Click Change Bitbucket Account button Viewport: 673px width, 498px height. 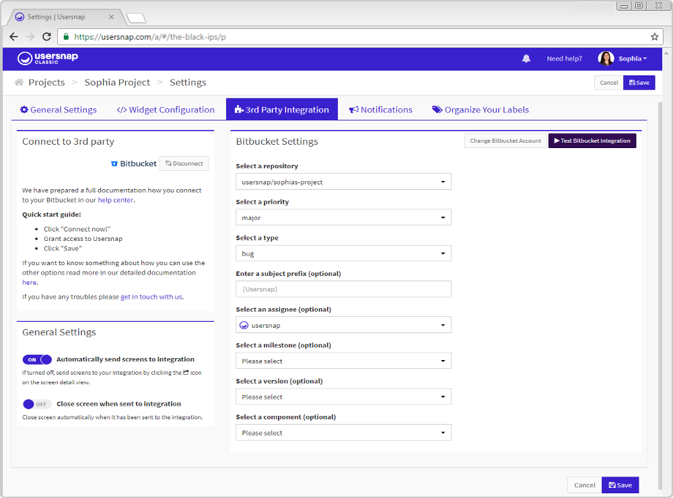tap(505, 141)
